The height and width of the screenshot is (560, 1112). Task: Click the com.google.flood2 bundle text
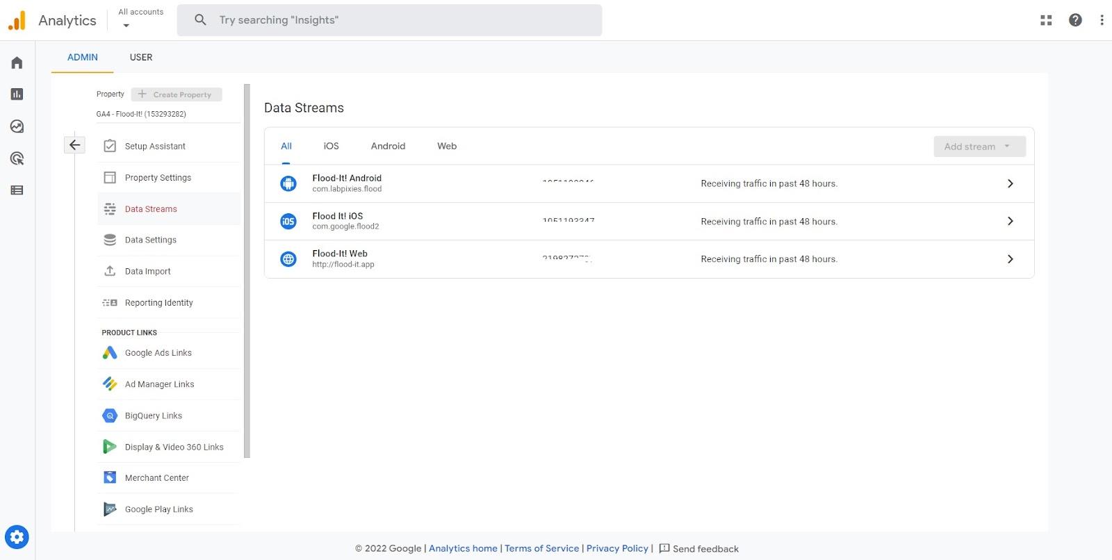click(x=345, y=227)
